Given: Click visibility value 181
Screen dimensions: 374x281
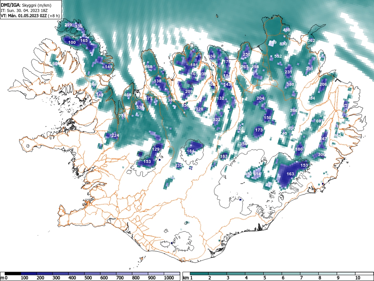Looking at the screenshot, I should coord(194,65).
